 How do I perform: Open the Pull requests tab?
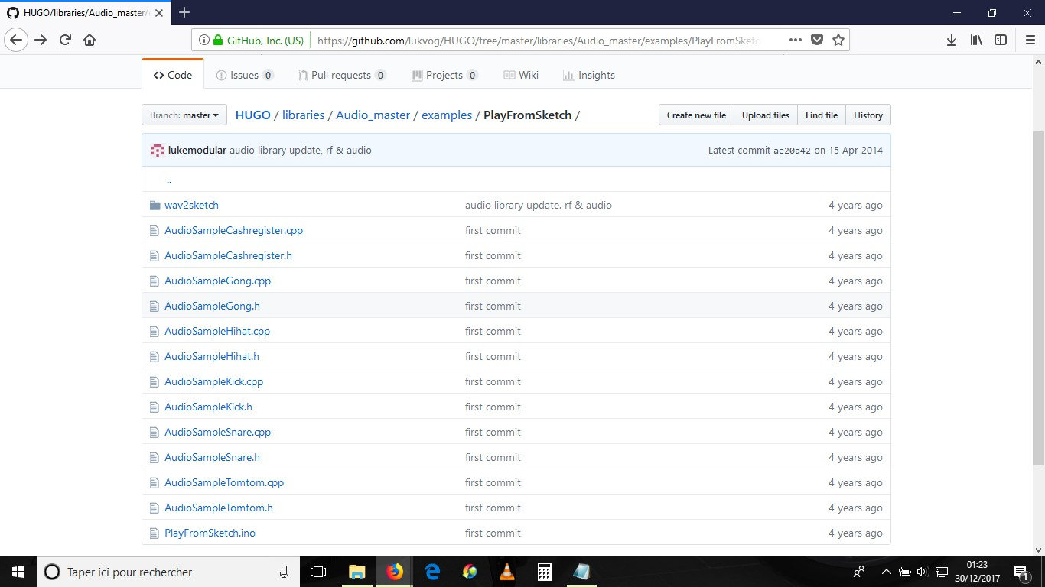[342, 75]
